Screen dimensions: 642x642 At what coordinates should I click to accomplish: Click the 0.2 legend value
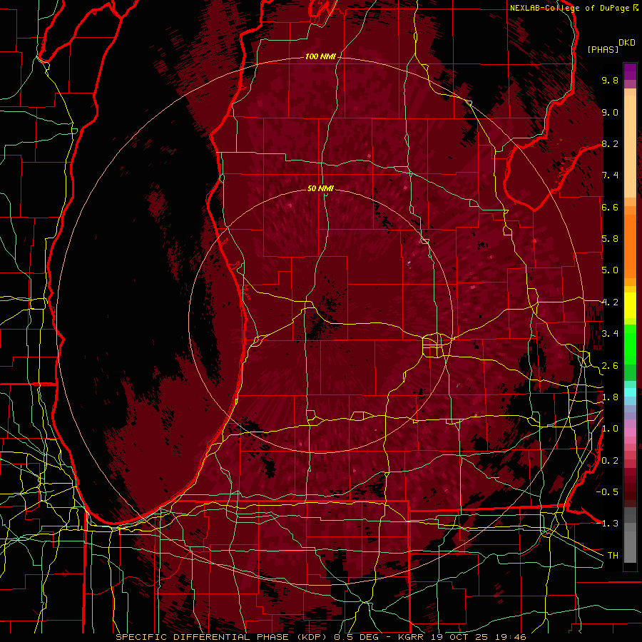coord(610,461)
